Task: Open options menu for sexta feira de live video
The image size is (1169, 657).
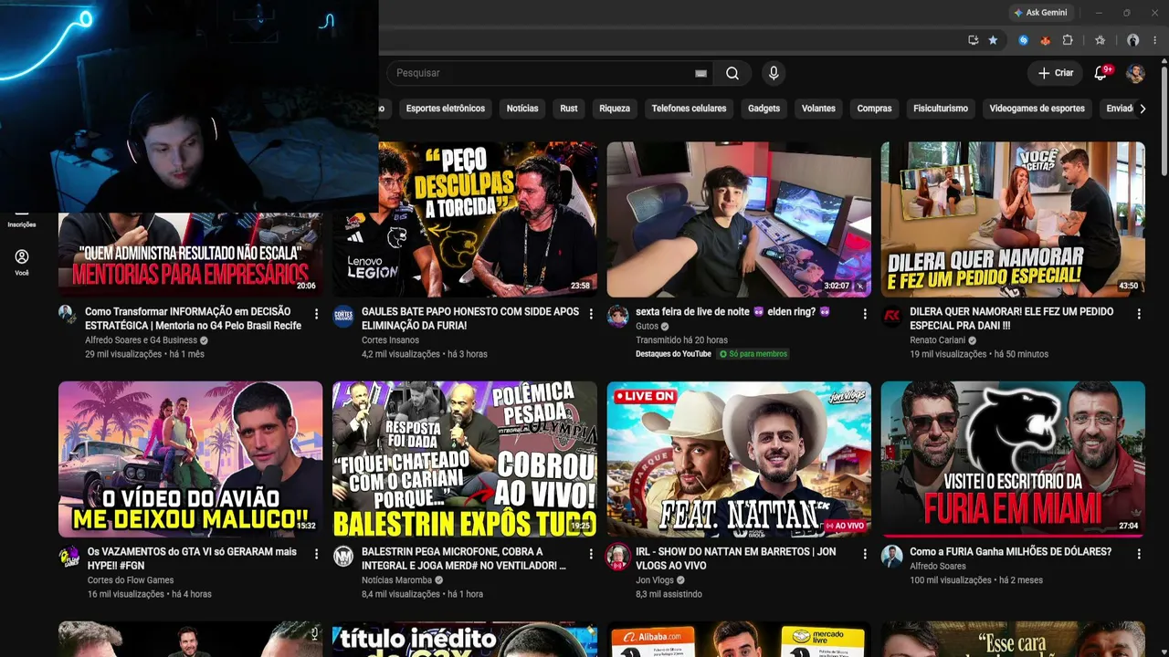Action: pos(865,314)
